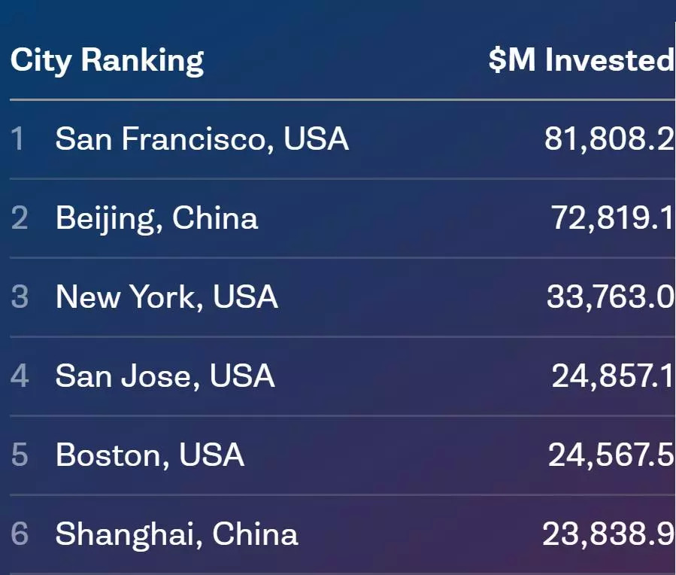The width and height of the screenshot is (676, 575).
Task: Click the Boston, USA city name
Action: coord(150,455)
